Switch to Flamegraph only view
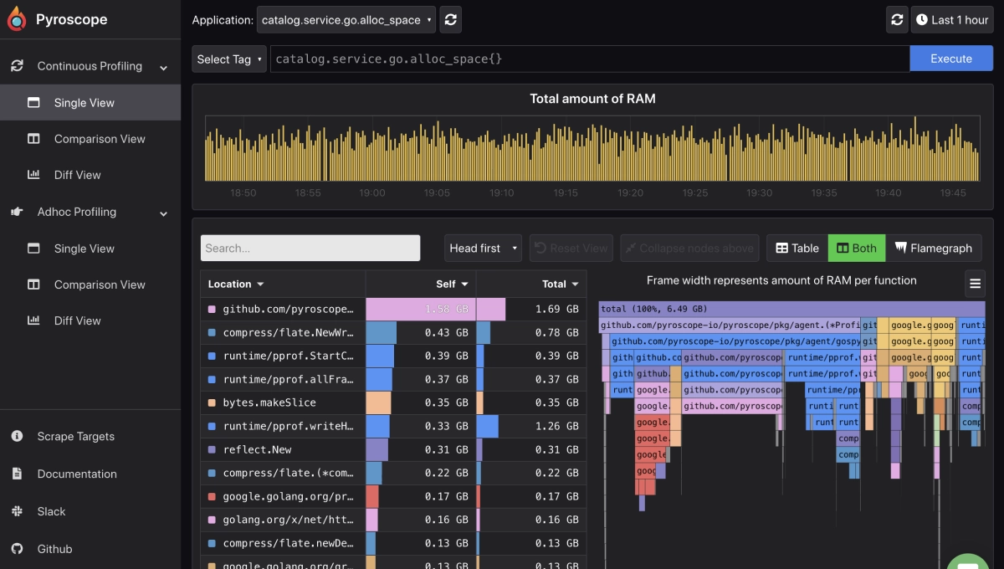1004x569 pixels. pos(933,248)
